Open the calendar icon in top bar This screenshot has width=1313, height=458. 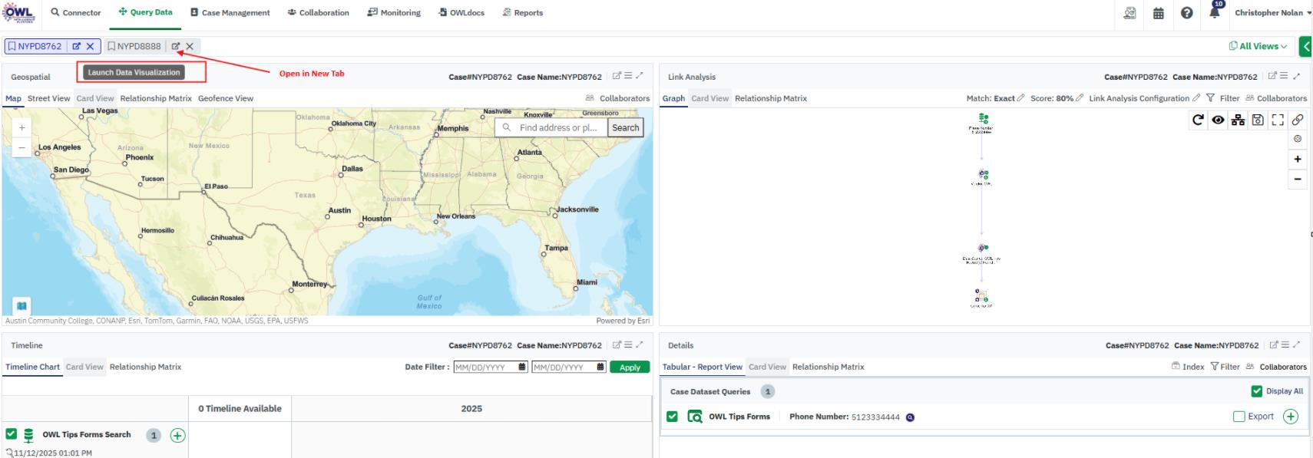1159,13
